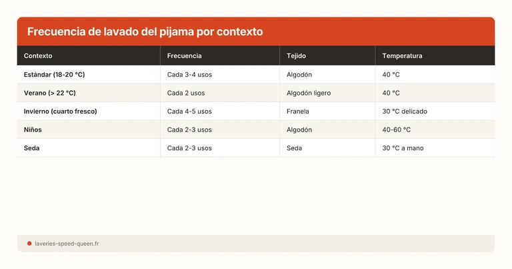Click the title Frecuencia de lavado del pijama
Viewport: 512px width, 269px height.
145,32
